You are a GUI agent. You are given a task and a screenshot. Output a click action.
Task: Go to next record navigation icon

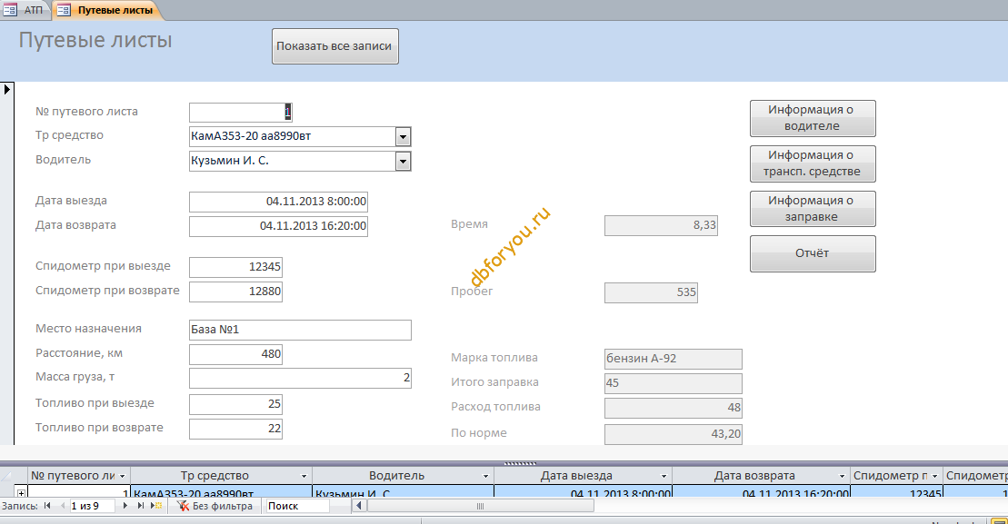[x=125, y=506]
